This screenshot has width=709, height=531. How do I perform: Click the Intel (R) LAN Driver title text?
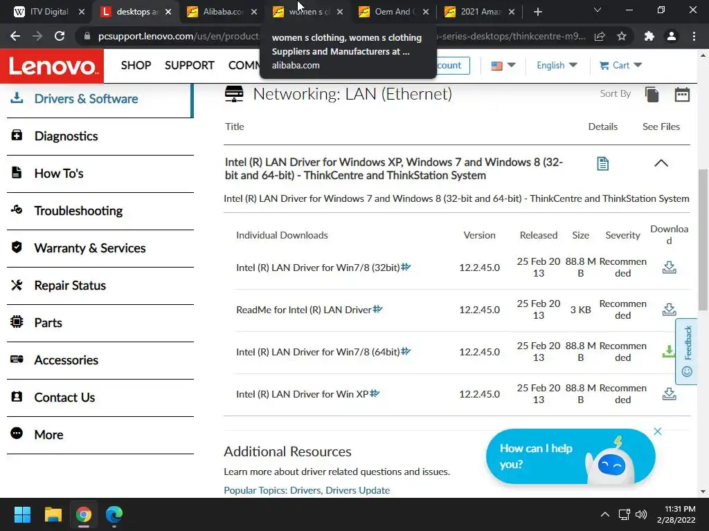(x=394, y=169)
